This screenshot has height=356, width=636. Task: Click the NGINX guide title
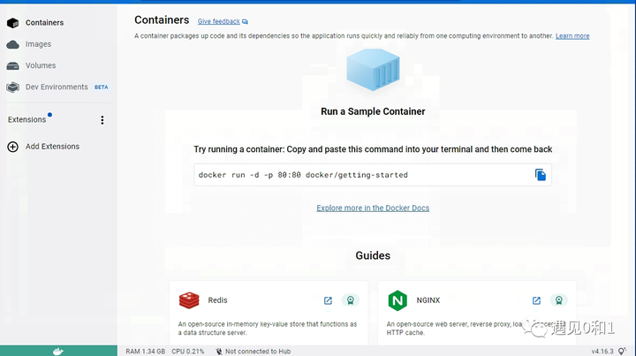[428, 300]
